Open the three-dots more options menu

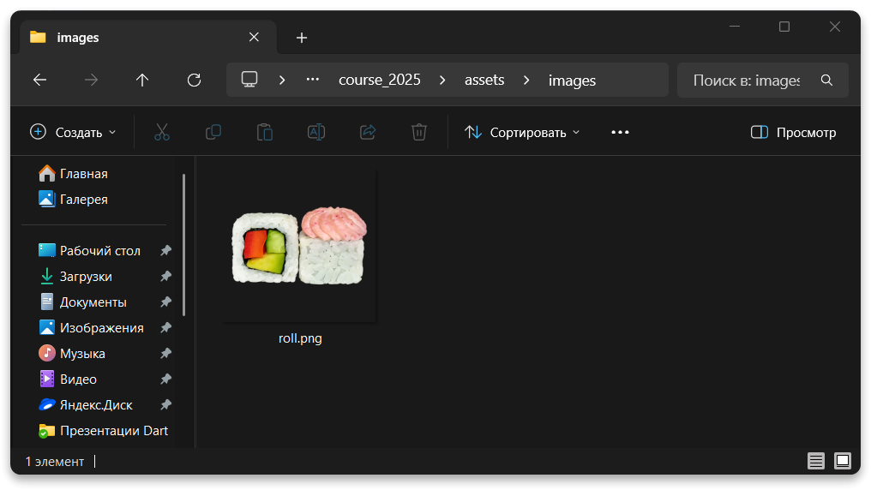click(x=620, y=132)
